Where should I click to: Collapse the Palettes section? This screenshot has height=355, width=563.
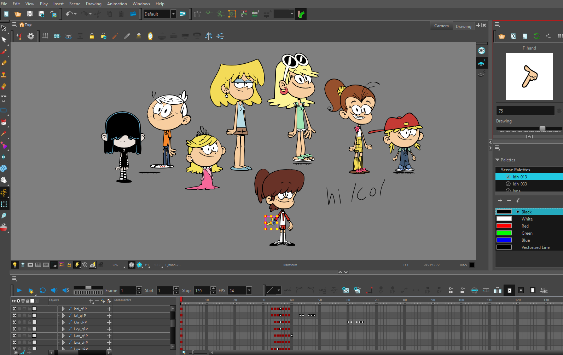(x=498, y=160)
